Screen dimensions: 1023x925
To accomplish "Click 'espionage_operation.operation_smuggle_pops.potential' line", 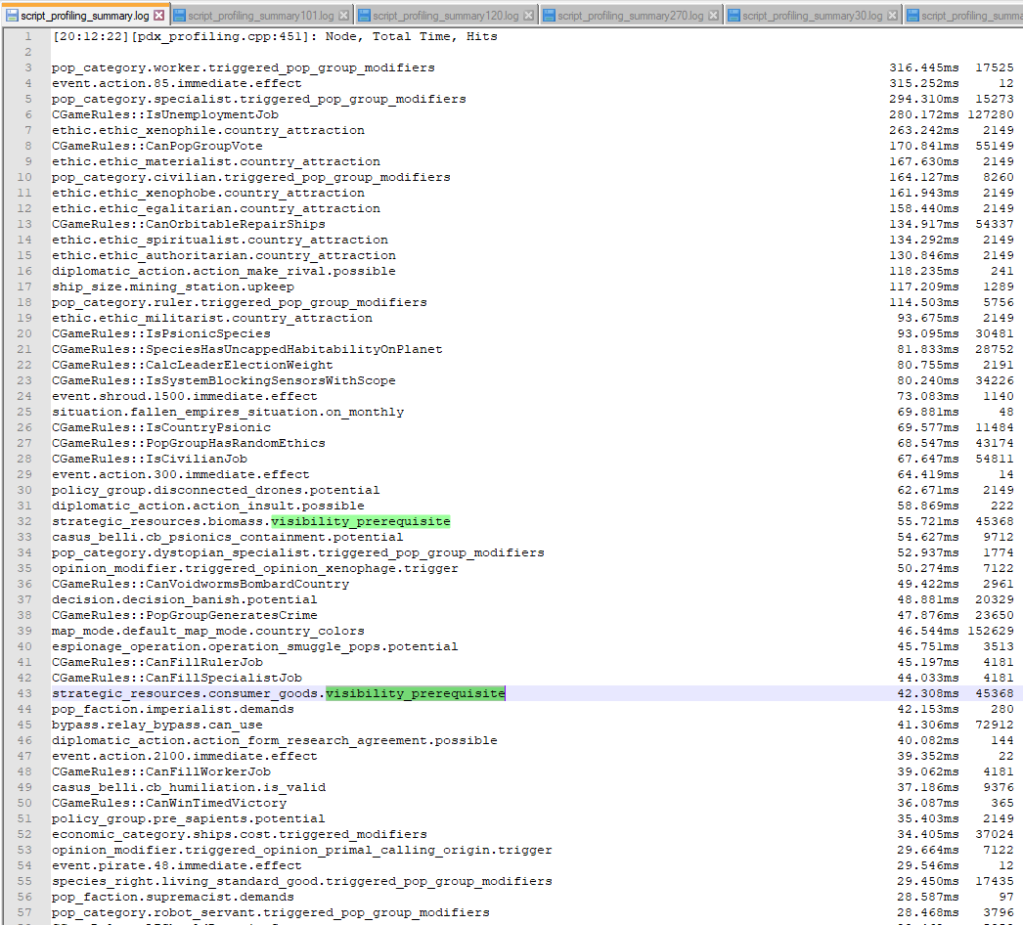I will tap(255, 647).
